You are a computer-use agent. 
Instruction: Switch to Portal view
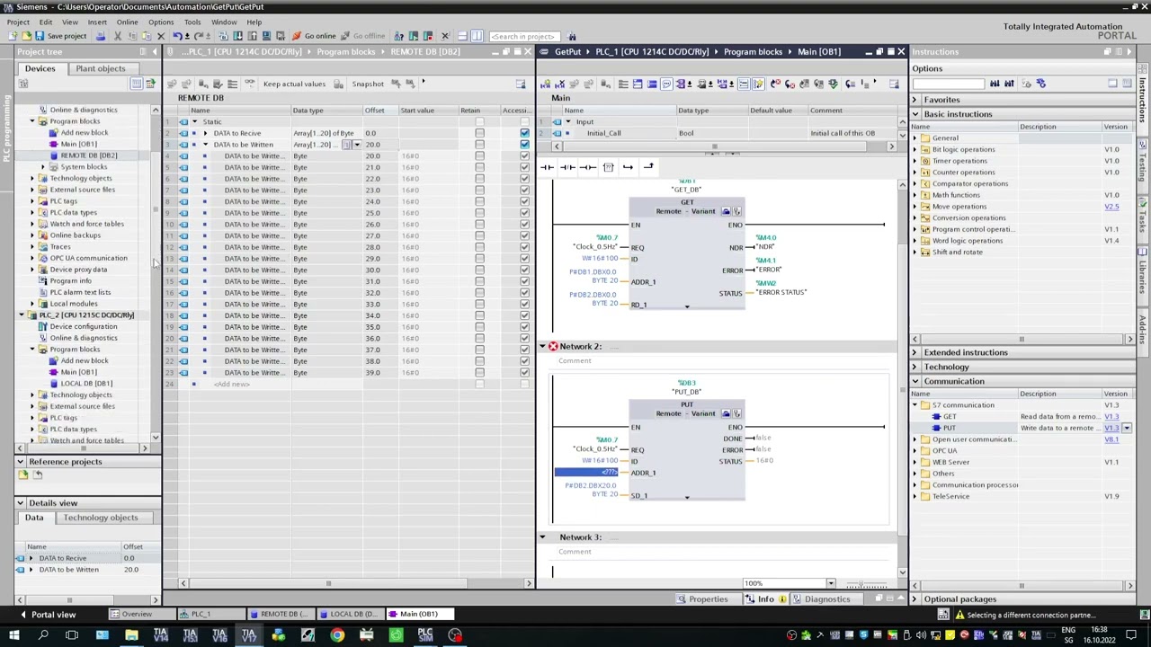[x=47, y=615]
